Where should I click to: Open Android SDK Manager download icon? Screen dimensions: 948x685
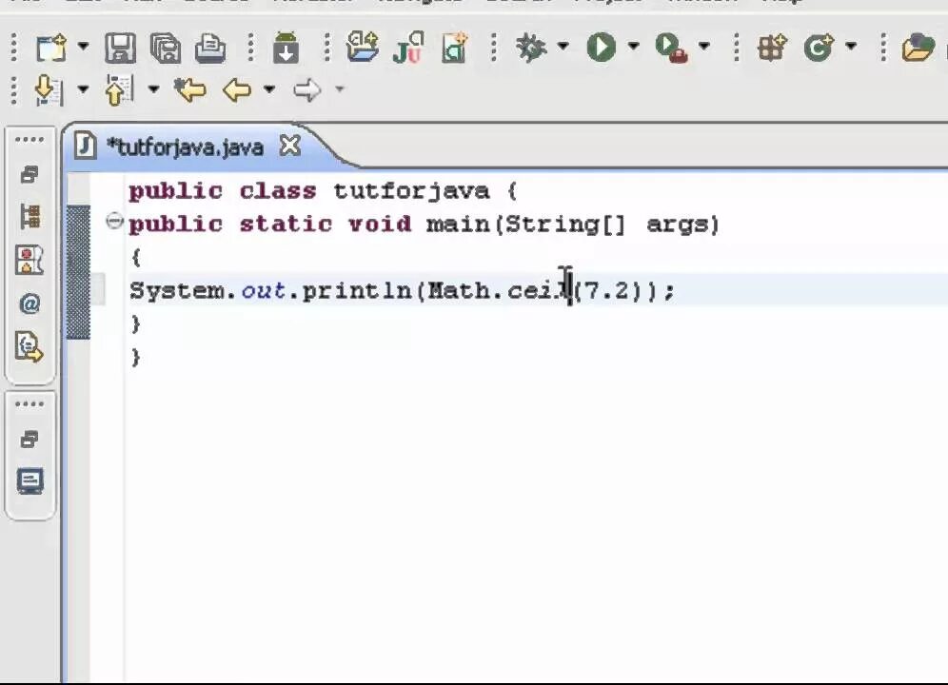[286, 48]
